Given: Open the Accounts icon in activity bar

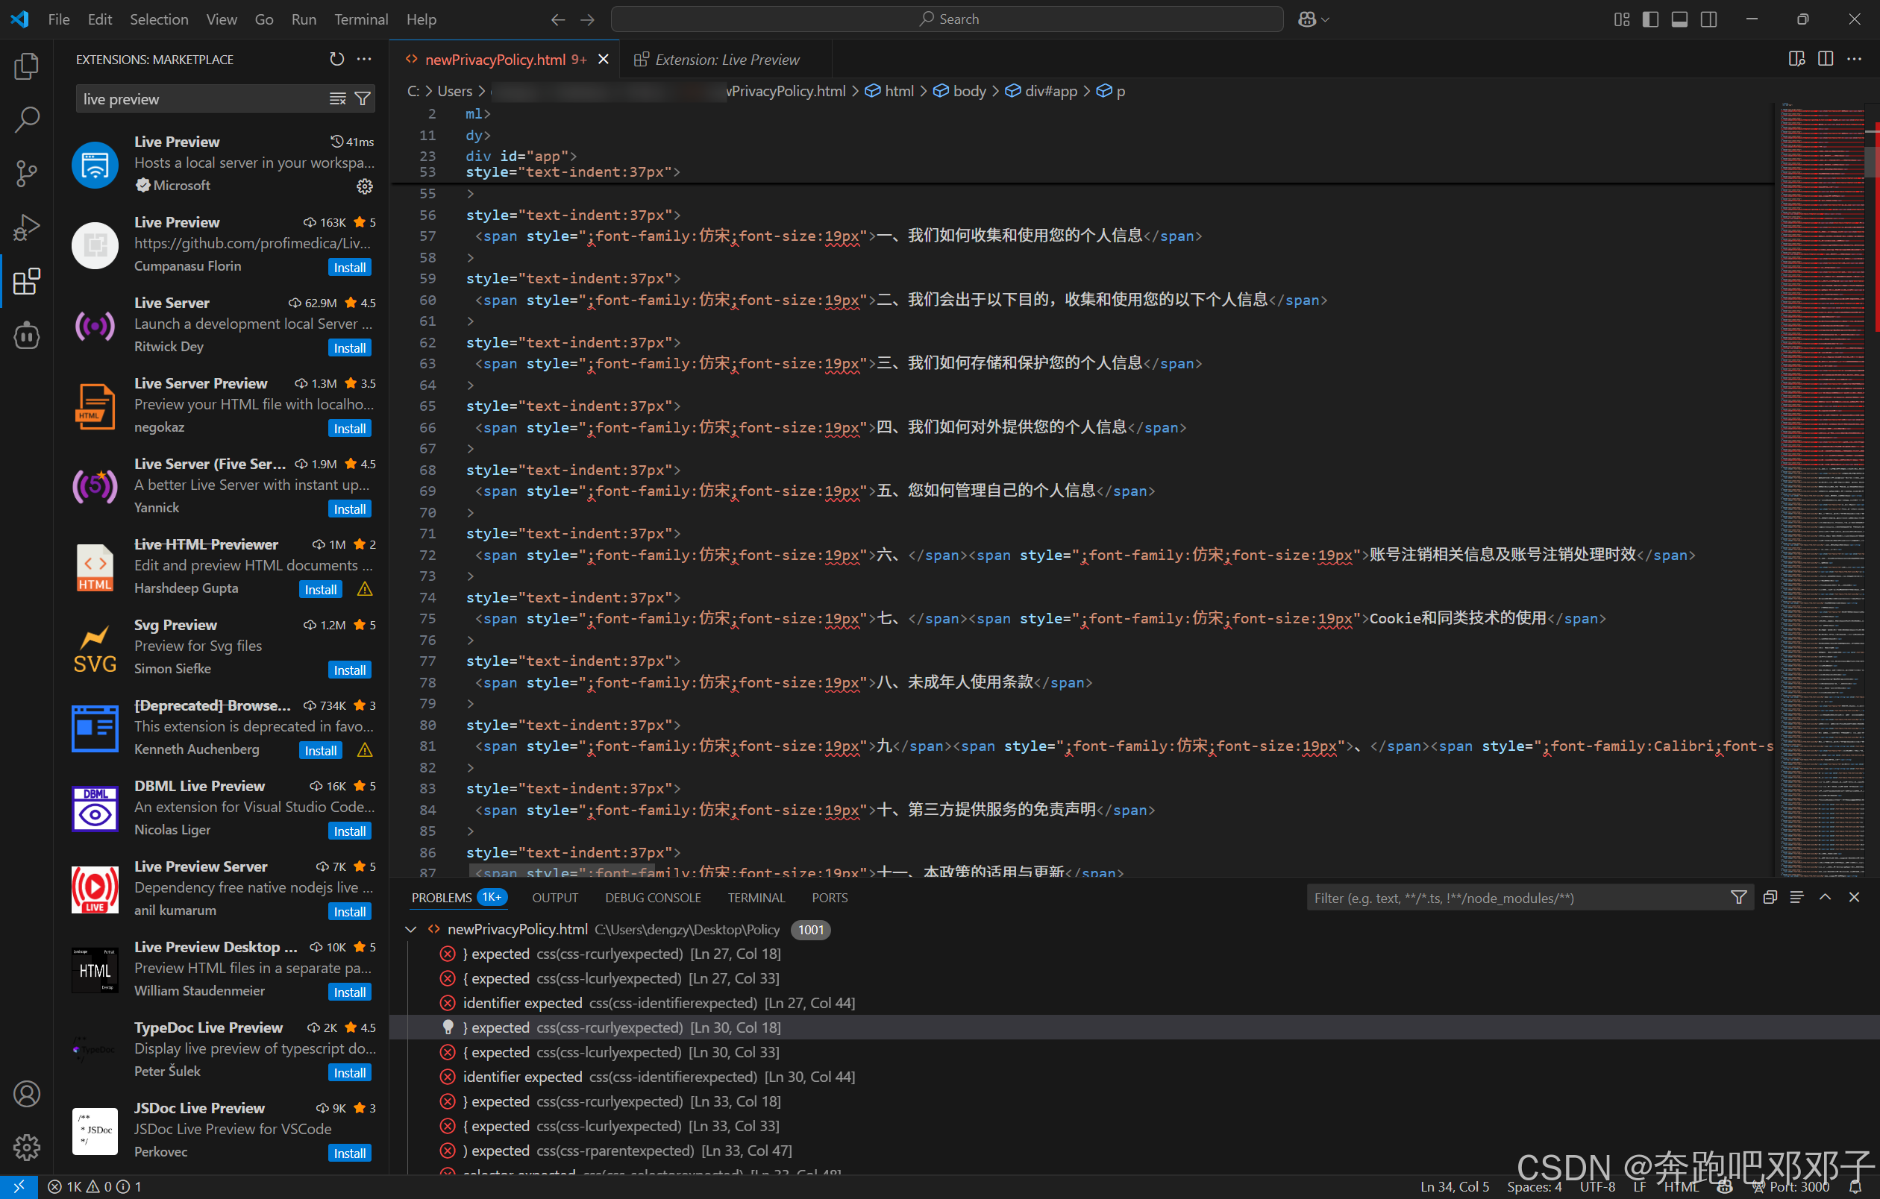Looking at the screenshot, I should [27, 1094].
